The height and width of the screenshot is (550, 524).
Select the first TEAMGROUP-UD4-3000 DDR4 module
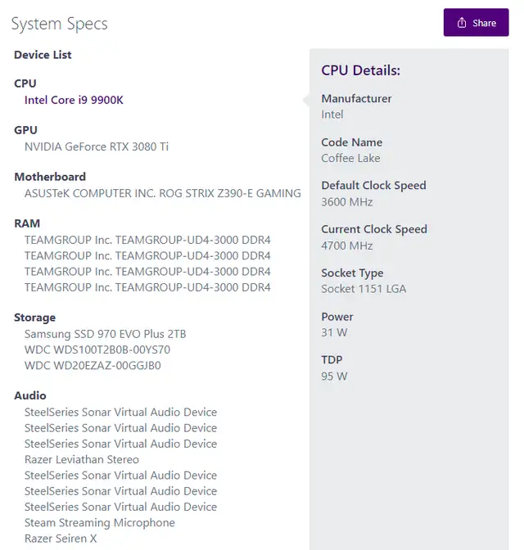click(x=147, y=240)
